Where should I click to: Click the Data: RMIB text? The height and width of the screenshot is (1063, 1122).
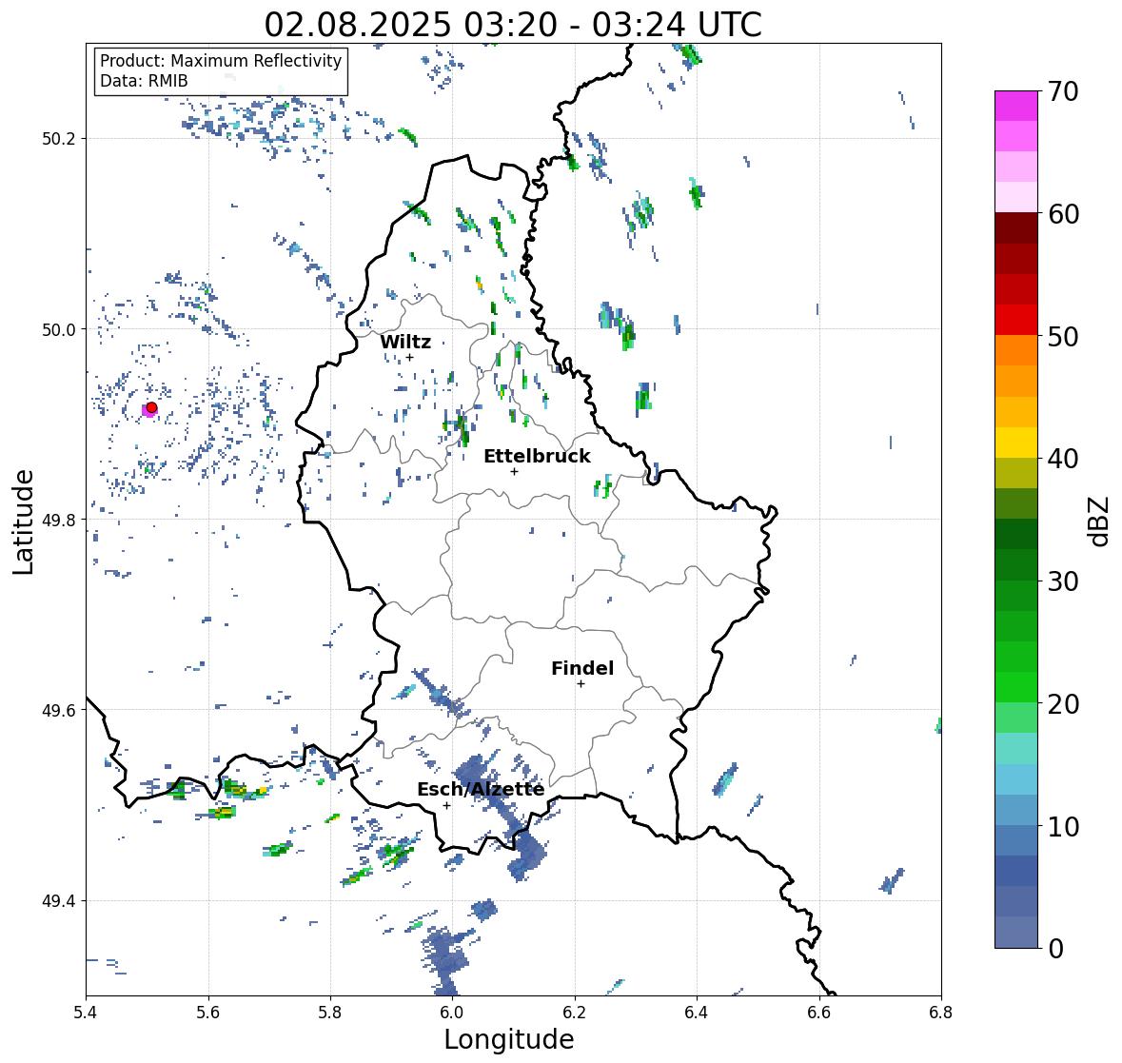pos(144,81)
